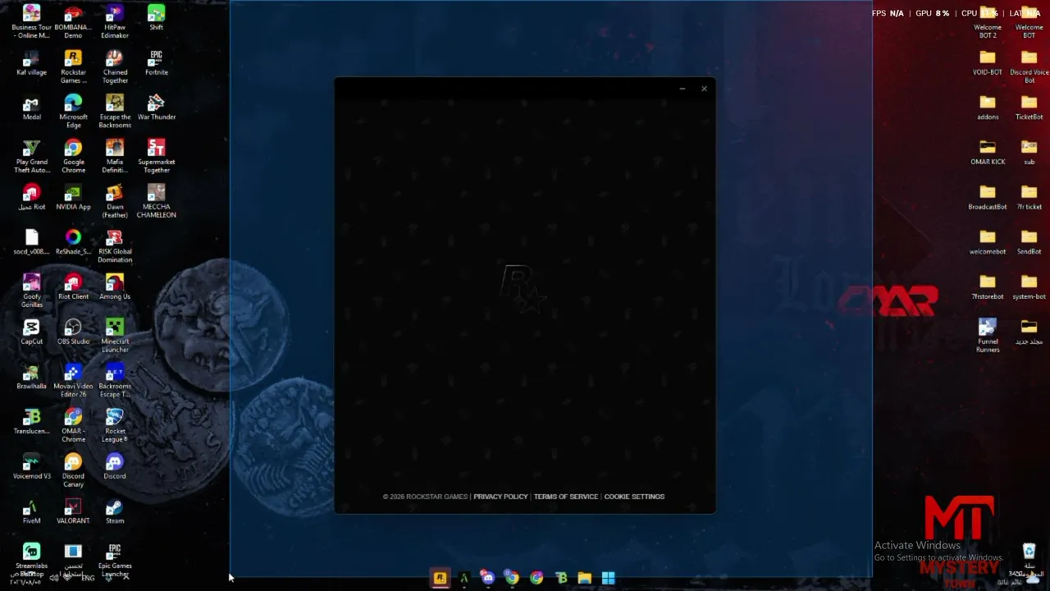Select the Movavi Video Editor 26 icon

73,381
